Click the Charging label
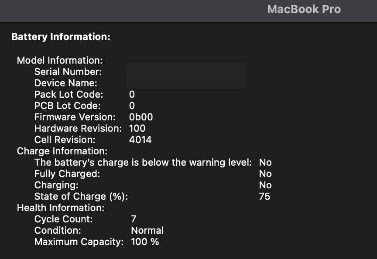 [x=56, y=185]
